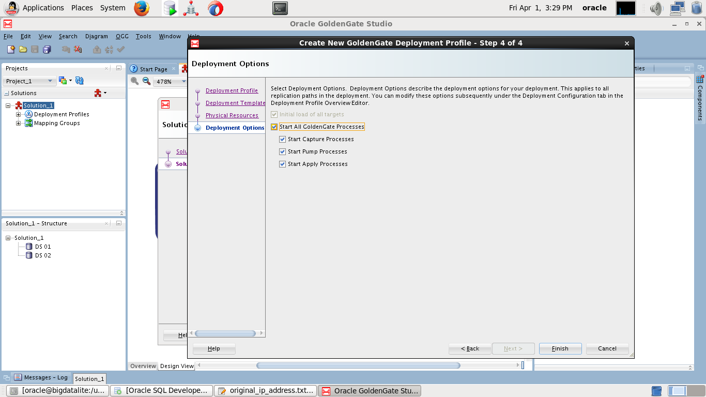Launch Firefox from the top panel
706x397 pixels.
pyautogui.click(x=142, y=8)
